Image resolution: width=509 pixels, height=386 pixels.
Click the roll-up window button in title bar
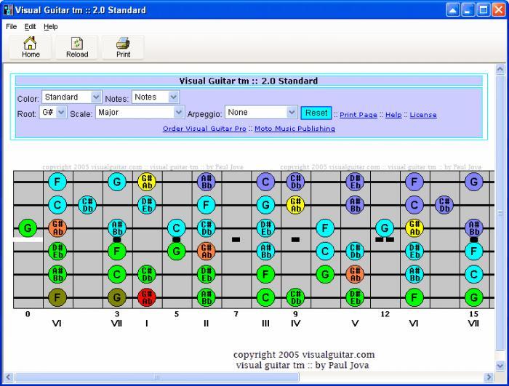pos(452,10)
